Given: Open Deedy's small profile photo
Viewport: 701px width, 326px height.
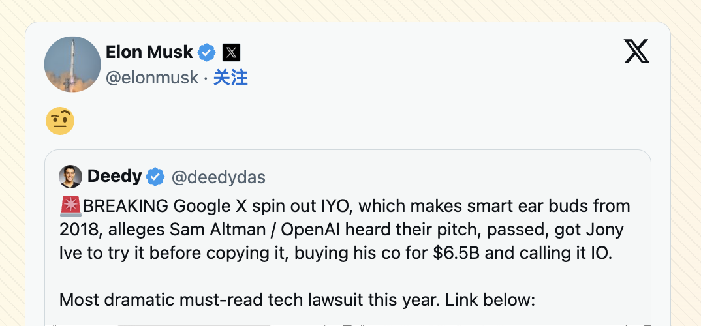Looking at the screenshot, I should (x=70, y=177).
